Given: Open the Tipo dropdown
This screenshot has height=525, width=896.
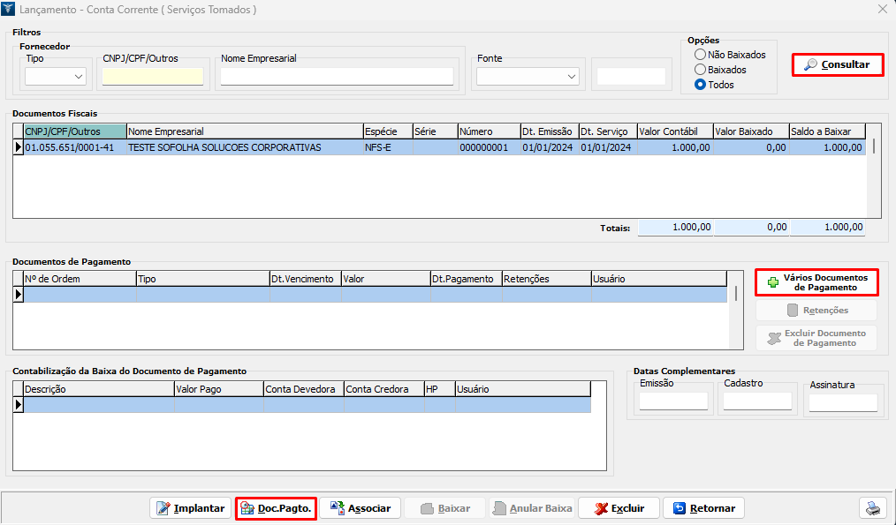Looking at the screenshot, I should [x=56, y=77].
